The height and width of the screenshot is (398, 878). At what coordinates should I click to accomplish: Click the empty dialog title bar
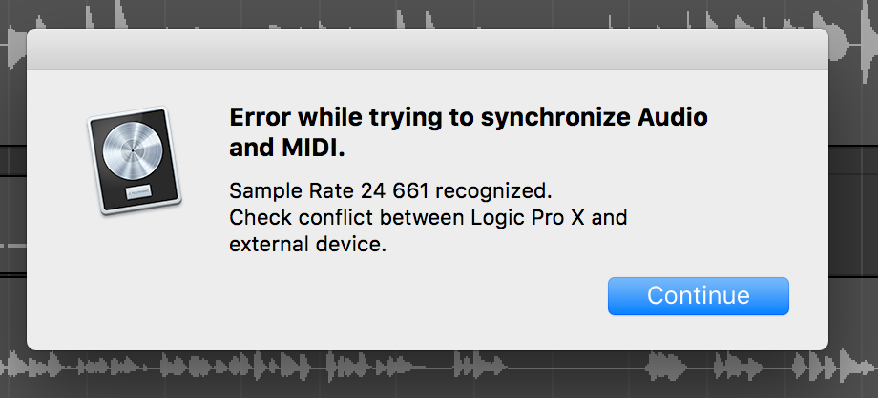click(428, 50)
